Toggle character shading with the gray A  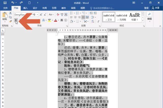coord(62,20)
